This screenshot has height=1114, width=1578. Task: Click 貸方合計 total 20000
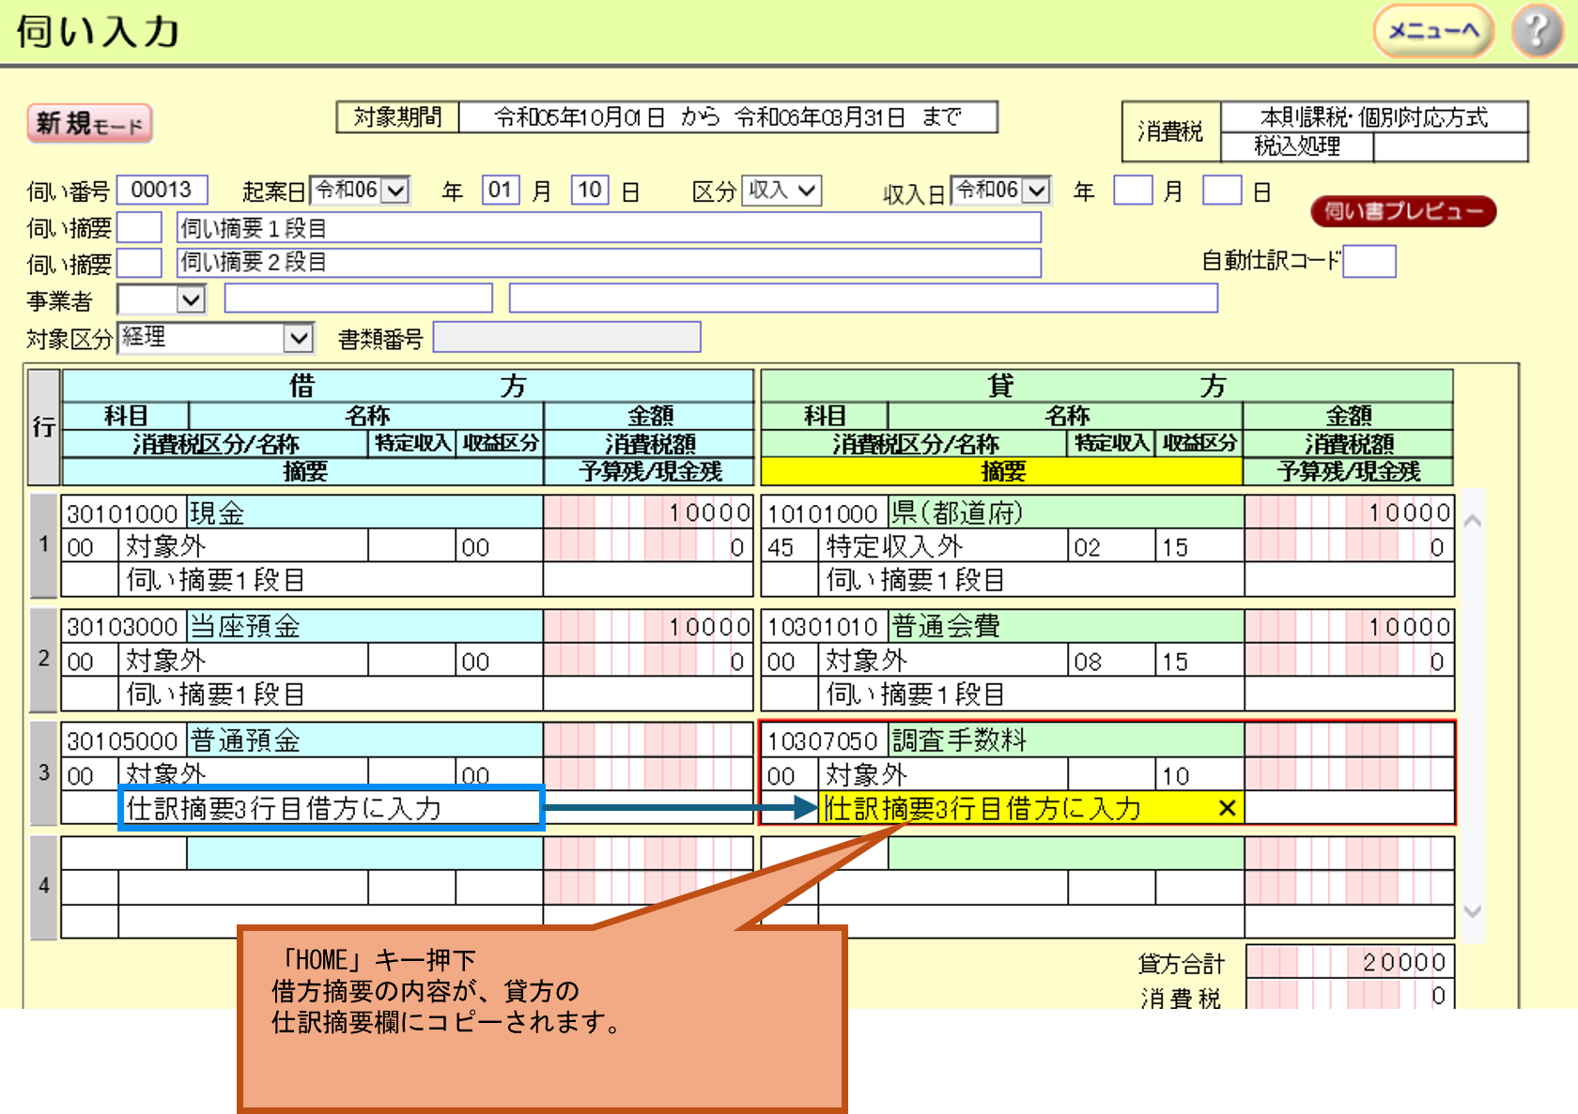point(1349,962)
